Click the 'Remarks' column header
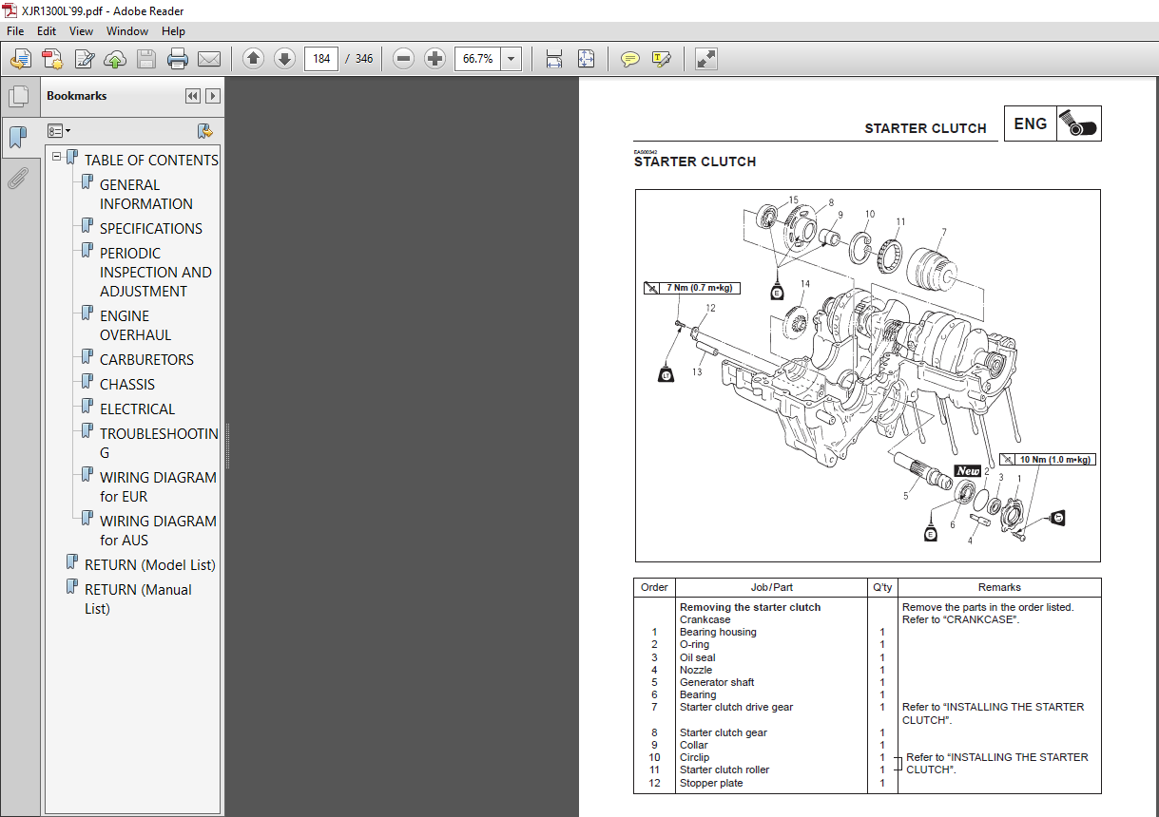This screenshot has width=1159, height=817. 999,587
